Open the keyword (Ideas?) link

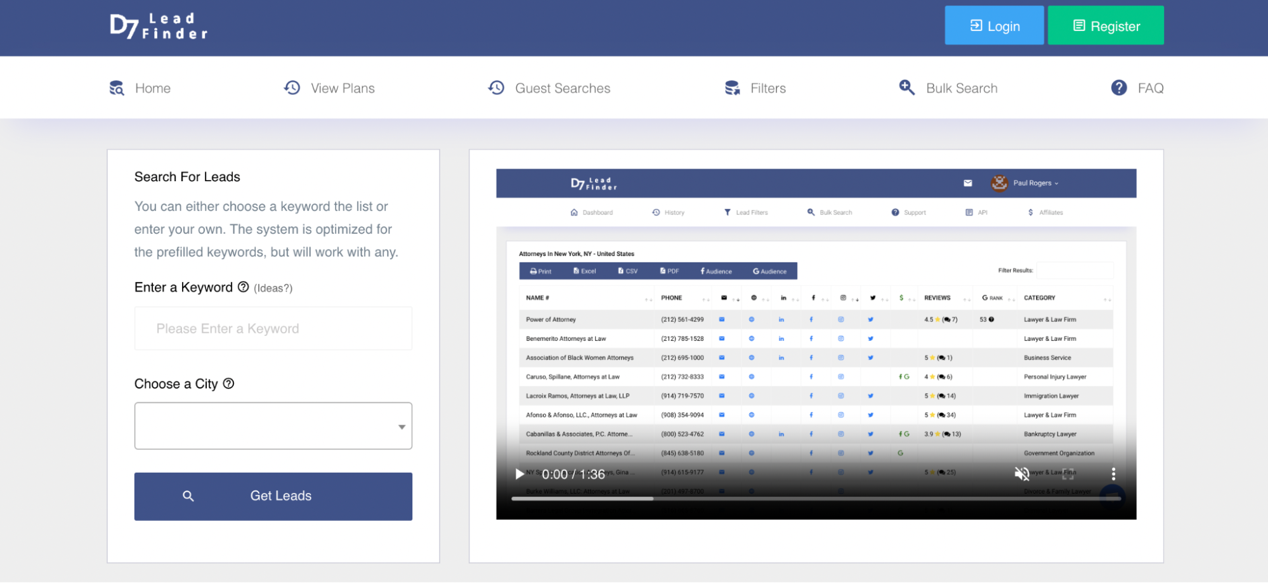tap(273, 288)
